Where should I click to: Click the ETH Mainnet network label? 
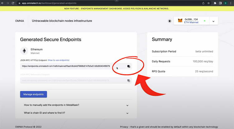click(191, 22)
